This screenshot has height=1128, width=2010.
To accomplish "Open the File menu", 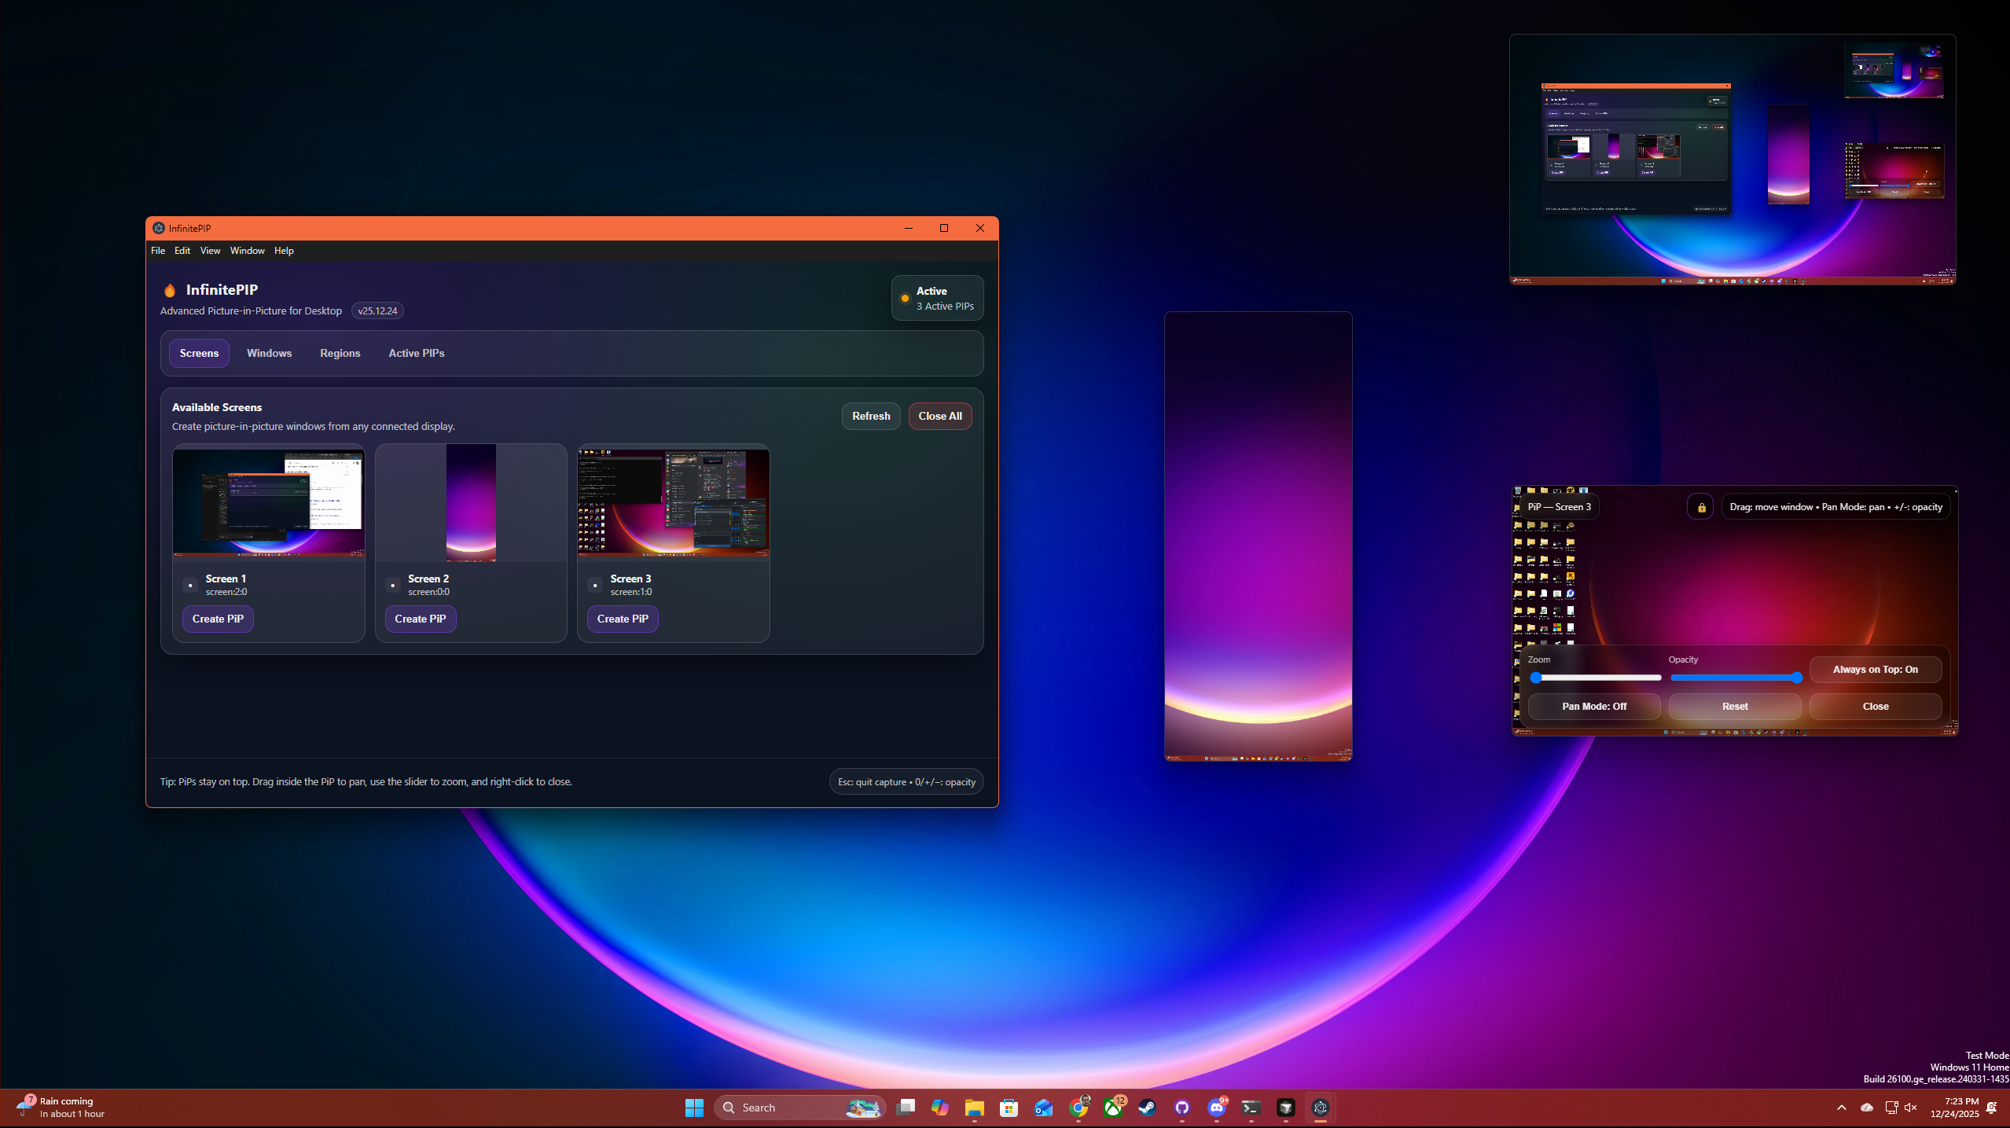I will tap(158, 251).
